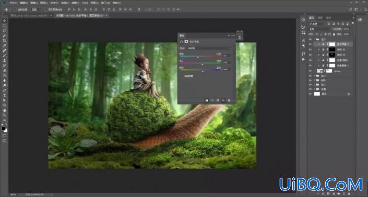The image size is (368, 197).
Task: Open the layer blend mode dropdown
Action: pos(319,29)
